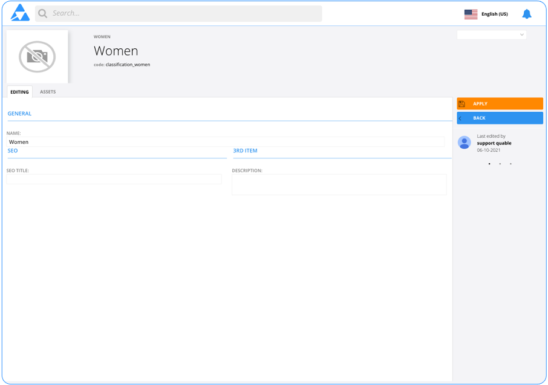Click the Name input field
548x385 pixels.
point(226,142)
